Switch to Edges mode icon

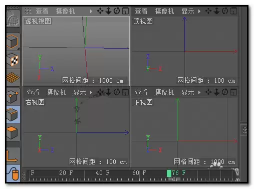point(13,114)
